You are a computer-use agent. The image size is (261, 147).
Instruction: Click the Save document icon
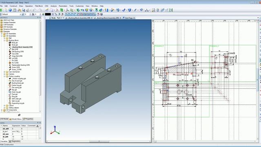click(24, 10)
